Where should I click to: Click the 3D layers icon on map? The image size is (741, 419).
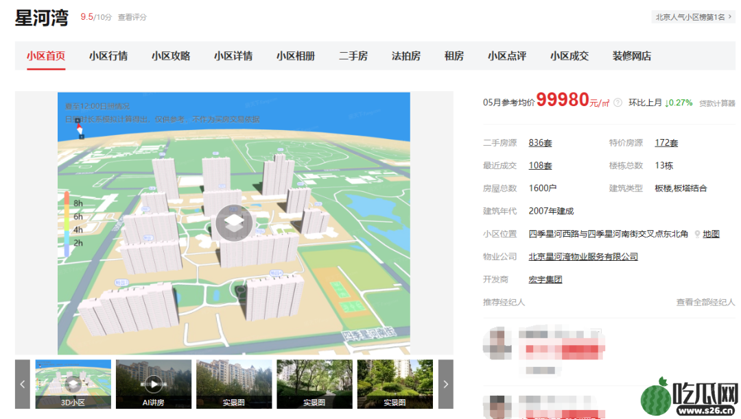234,223
